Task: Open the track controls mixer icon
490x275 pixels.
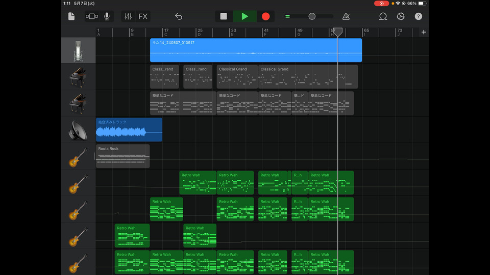Action: pos(128,16)
